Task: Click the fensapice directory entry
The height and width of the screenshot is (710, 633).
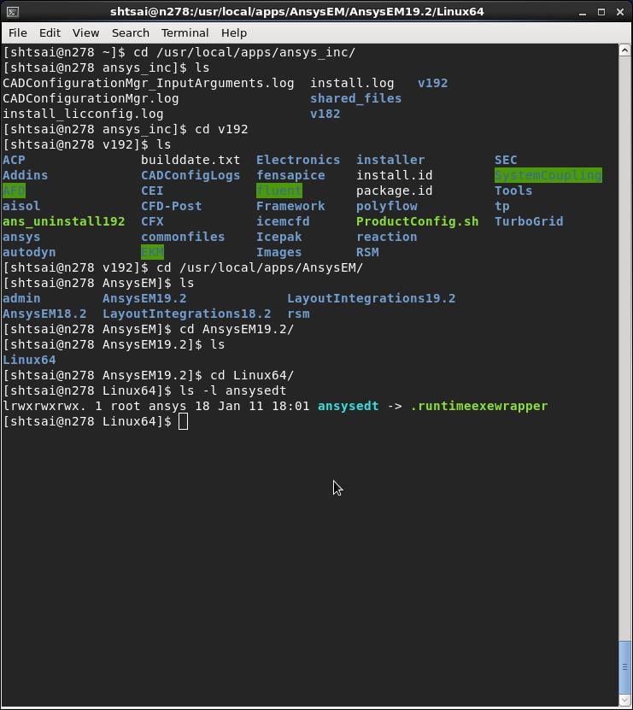Action: tap(290, 175)
